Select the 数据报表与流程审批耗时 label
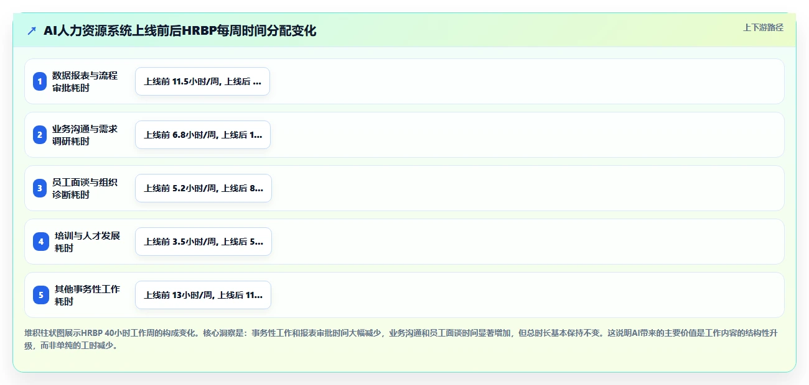The height and width of the screenshot is (385, 809). pos(85,81)
